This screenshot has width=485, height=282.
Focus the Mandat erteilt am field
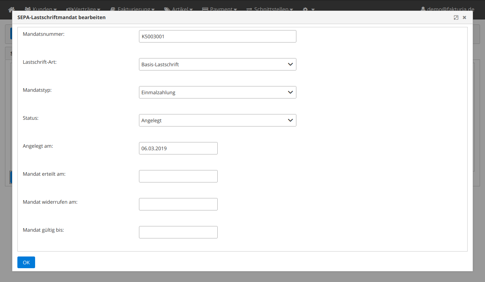click(x=178, y=176)
